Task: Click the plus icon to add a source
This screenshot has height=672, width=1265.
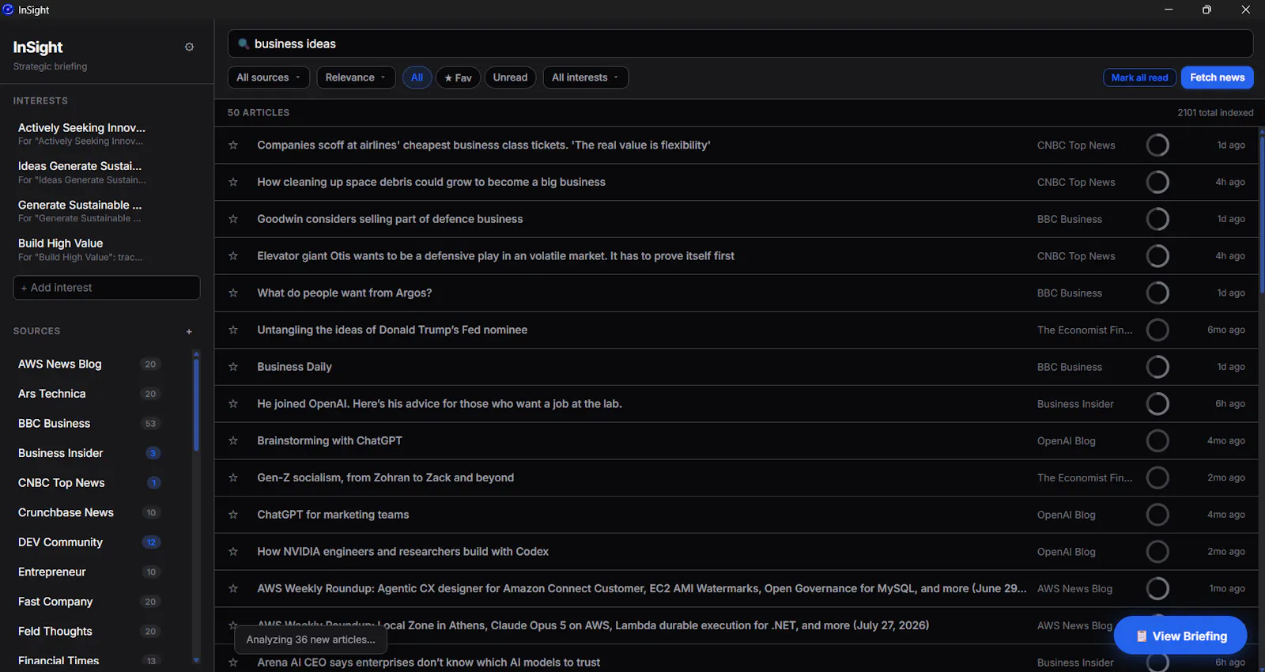Action: tap(189, 332)
